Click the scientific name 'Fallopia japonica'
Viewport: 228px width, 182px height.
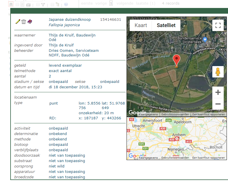click(x=64, y=25)
